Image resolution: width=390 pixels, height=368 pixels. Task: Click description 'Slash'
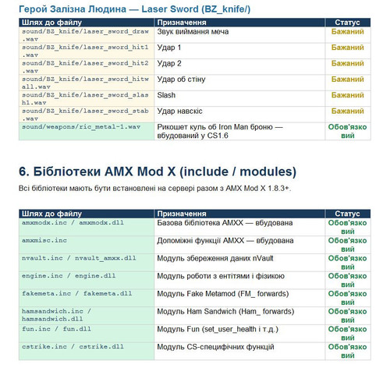tap(166, 95)
